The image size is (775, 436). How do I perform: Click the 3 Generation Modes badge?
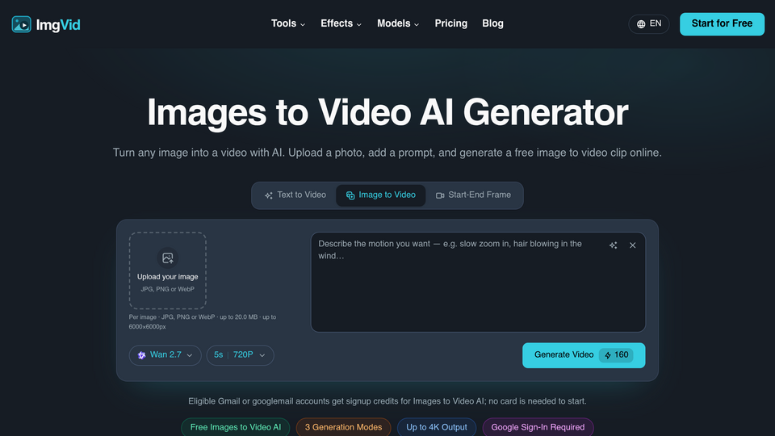tap(344, 427)
